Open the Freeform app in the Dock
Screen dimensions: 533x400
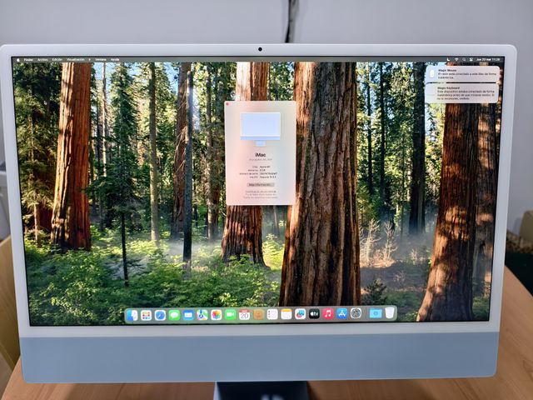[300, 314]
